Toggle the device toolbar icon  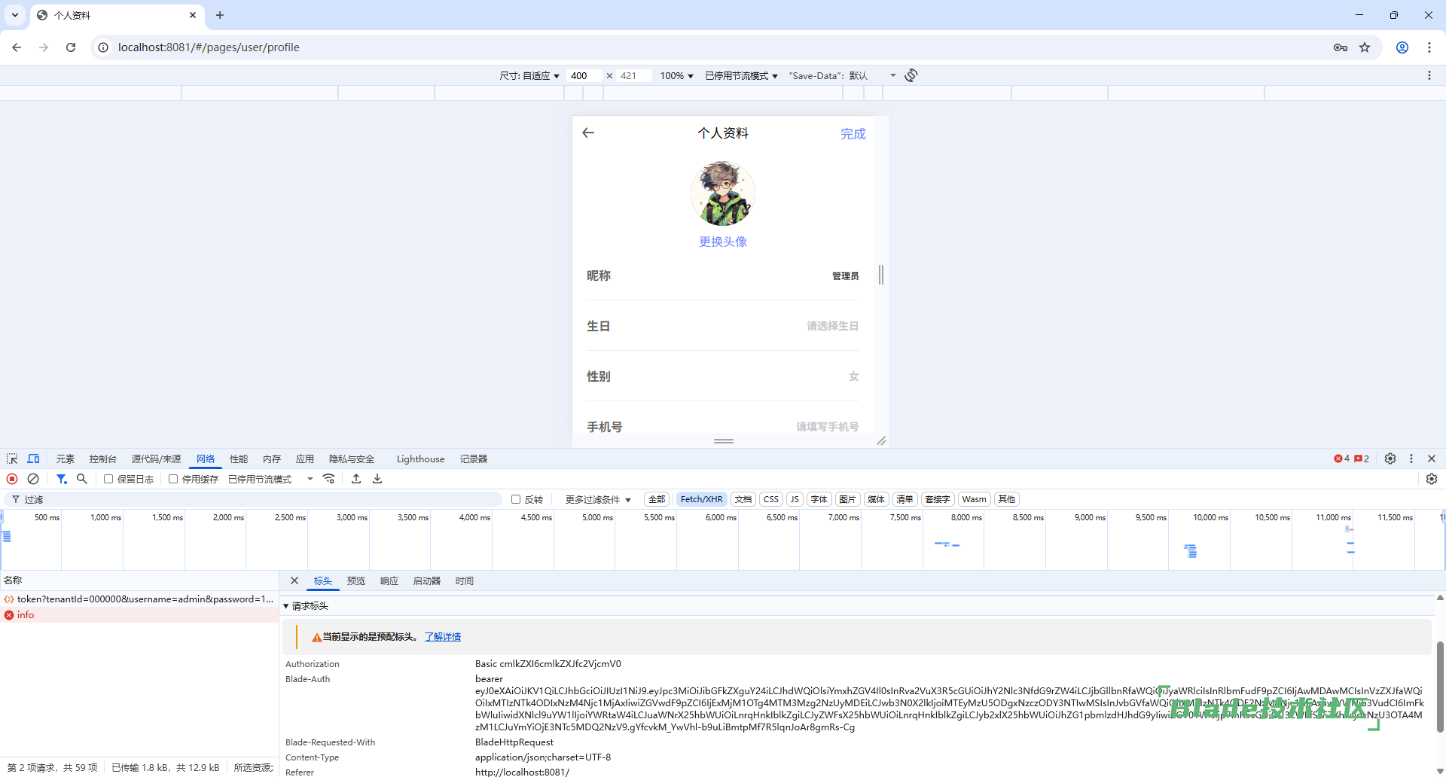coord(33,459)
